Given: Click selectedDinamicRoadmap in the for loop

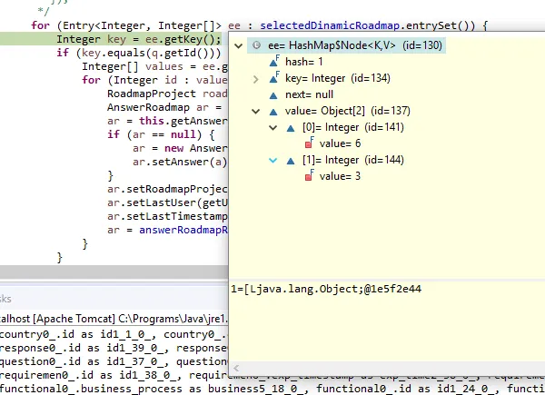Looking at the screenshot, I should [x=330, y=25].
